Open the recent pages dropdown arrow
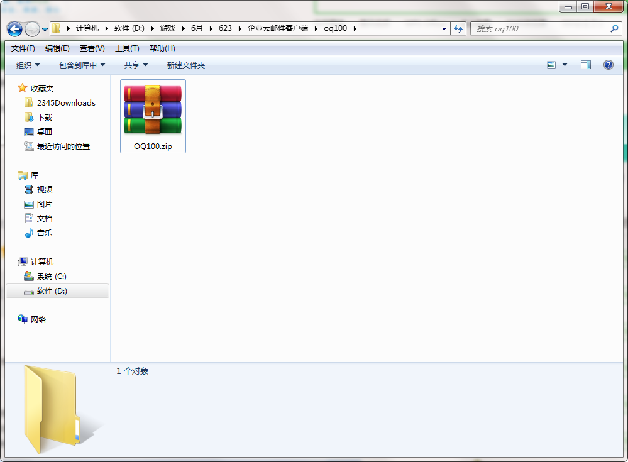The width and height of the screenshot is (628, 462). pos(45,29)
